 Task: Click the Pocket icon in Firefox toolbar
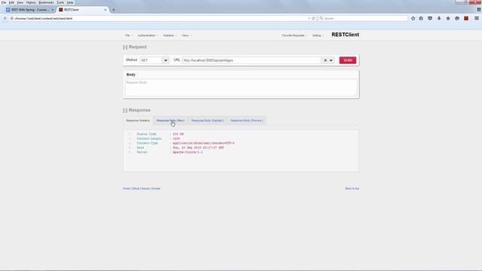[430, 18]
